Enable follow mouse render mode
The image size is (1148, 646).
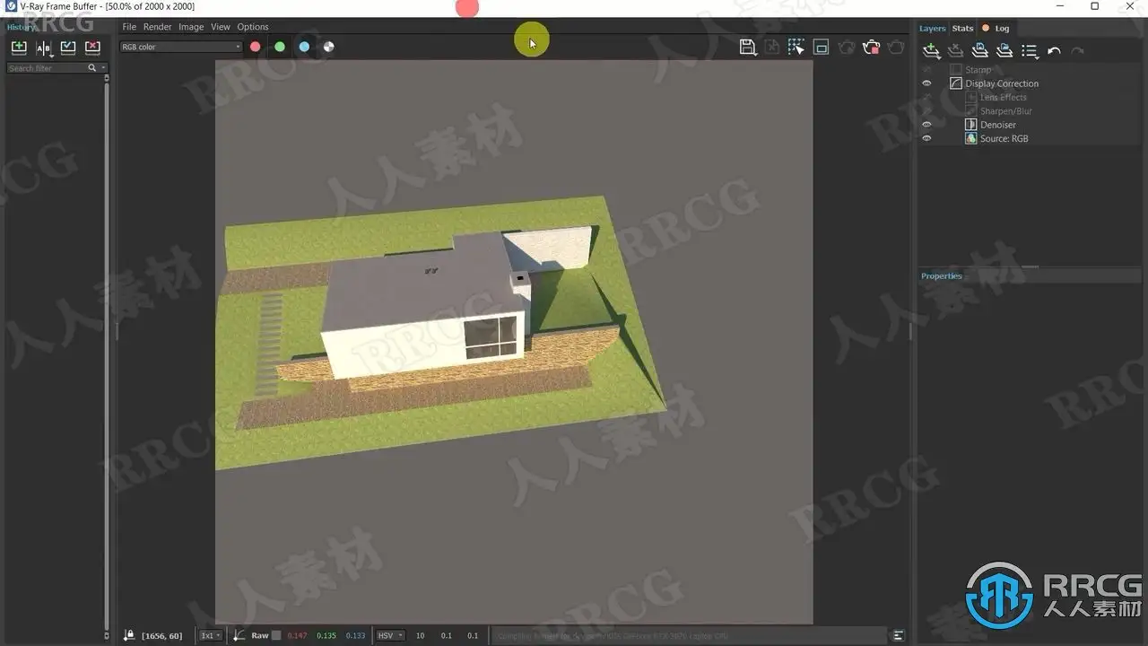(796, 47)
